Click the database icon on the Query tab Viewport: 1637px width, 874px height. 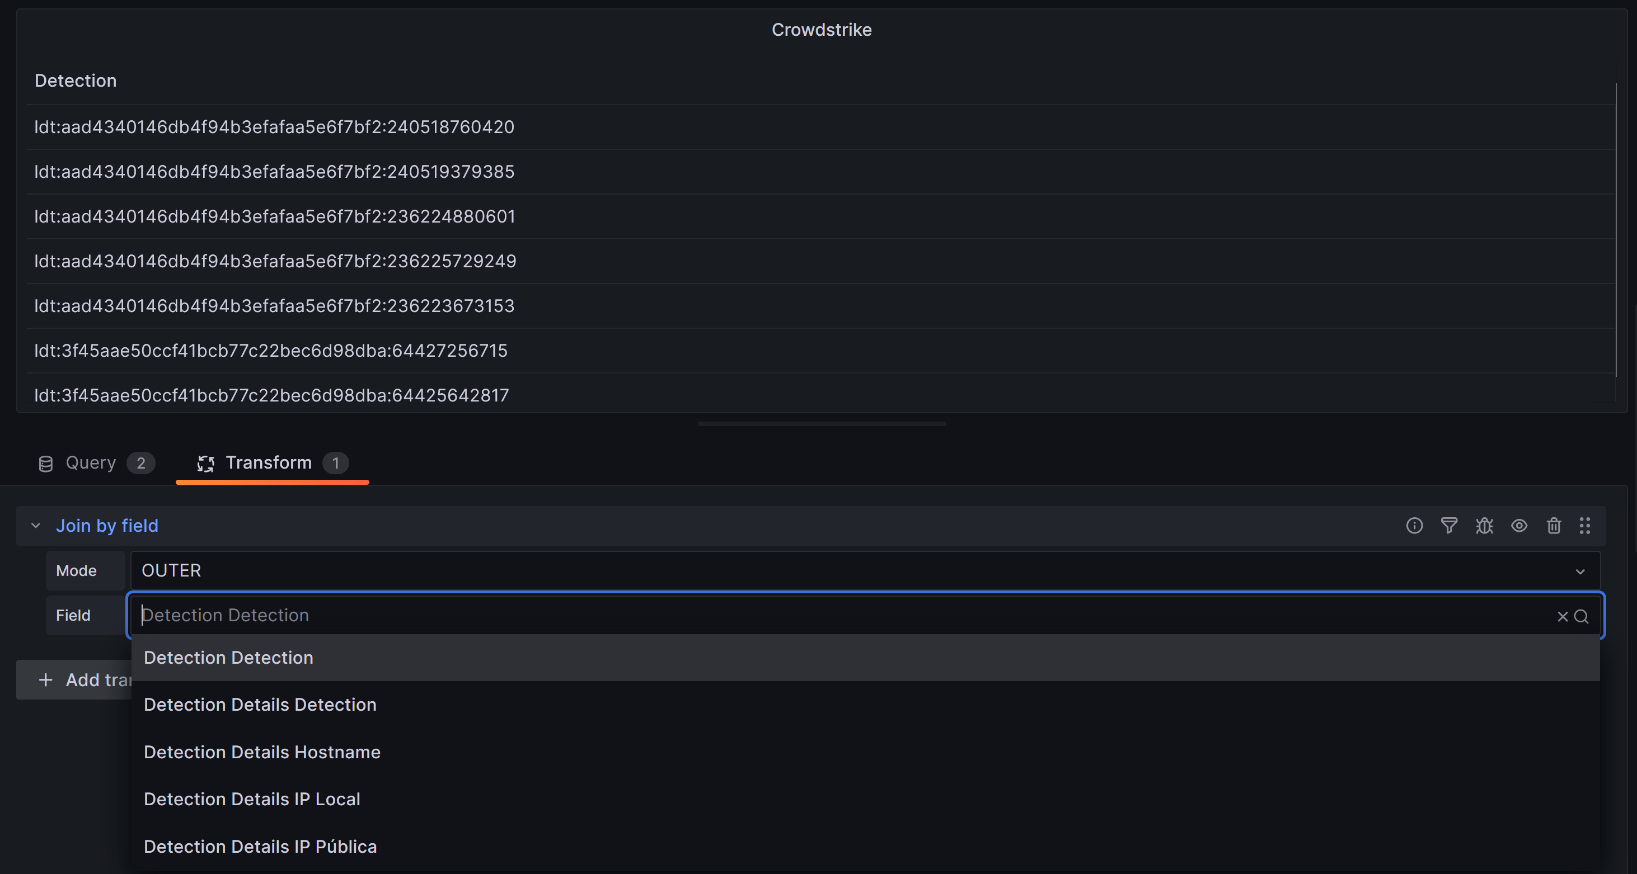coord(45,462)
